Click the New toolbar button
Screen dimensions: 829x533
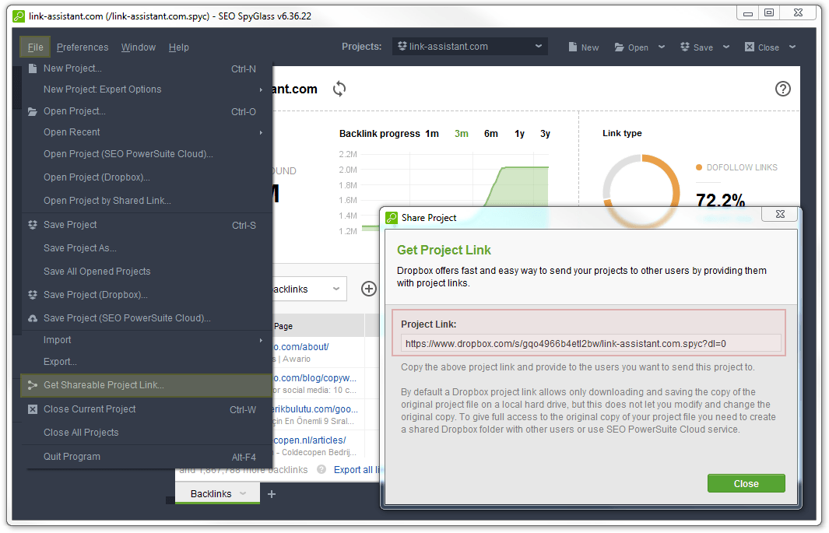(584, 47)
